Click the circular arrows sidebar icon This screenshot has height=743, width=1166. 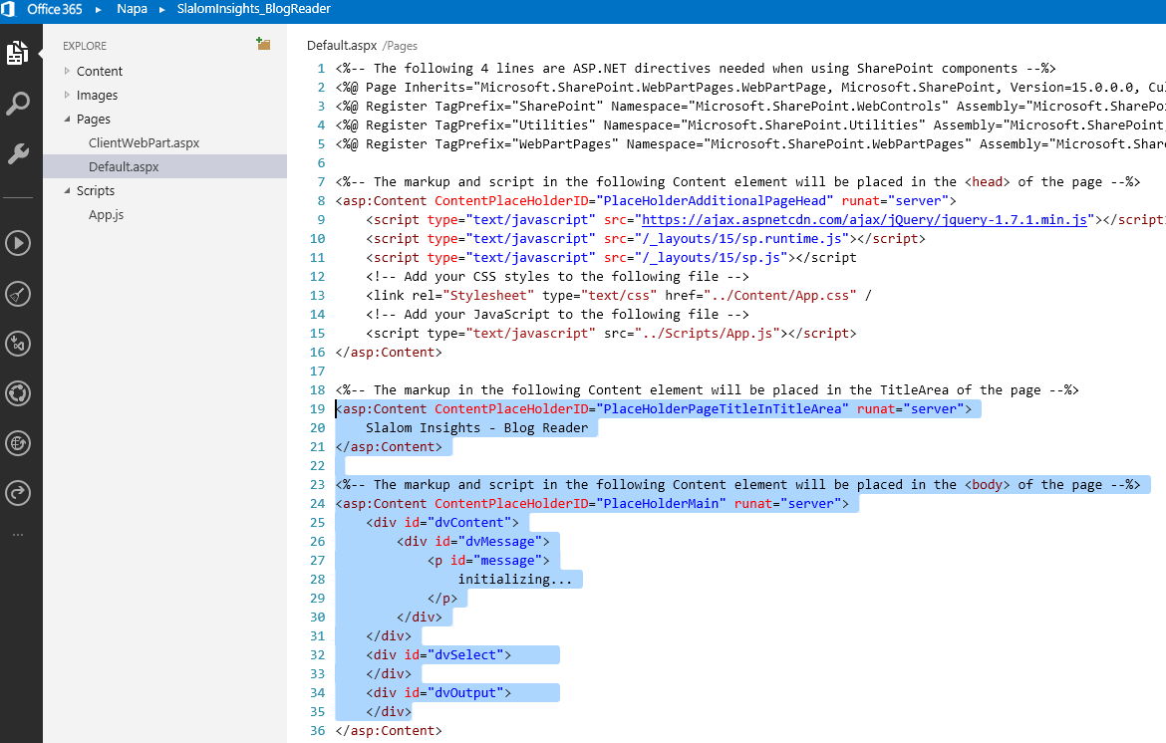click(x=18, y=393)
